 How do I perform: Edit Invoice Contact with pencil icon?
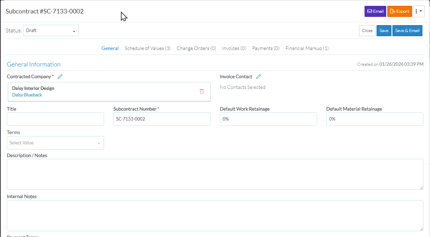(258, 76)
